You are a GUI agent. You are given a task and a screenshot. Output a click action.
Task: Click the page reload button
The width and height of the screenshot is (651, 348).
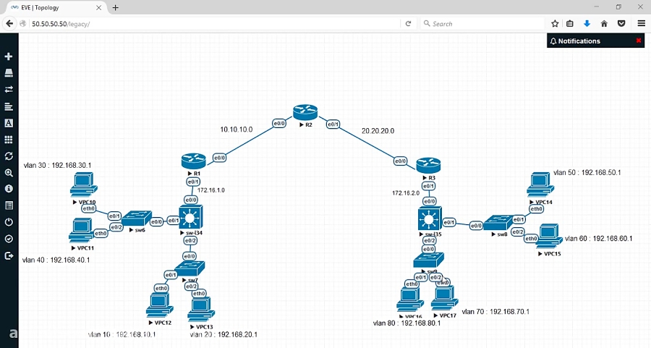click(408, 24)
